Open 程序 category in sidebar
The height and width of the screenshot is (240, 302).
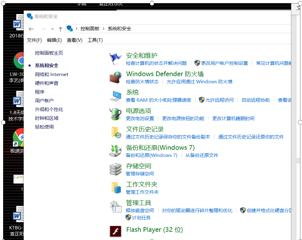pyautogui.click(x=40, y=92)
